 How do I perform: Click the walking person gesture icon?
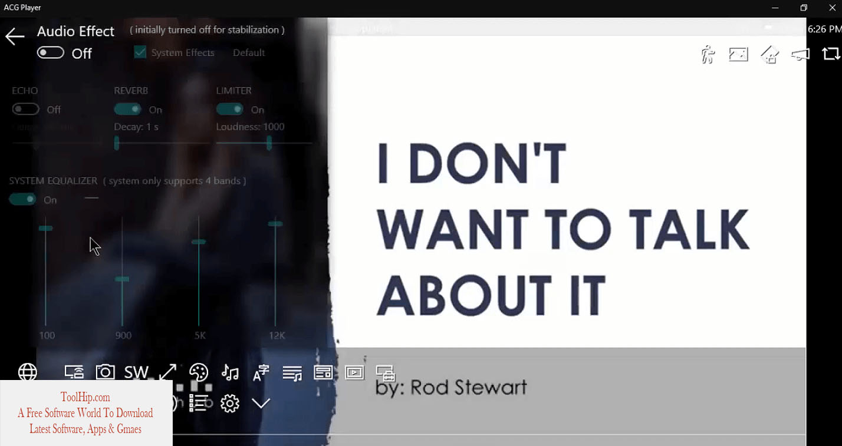pyautogui.click(x=708, y=54)
